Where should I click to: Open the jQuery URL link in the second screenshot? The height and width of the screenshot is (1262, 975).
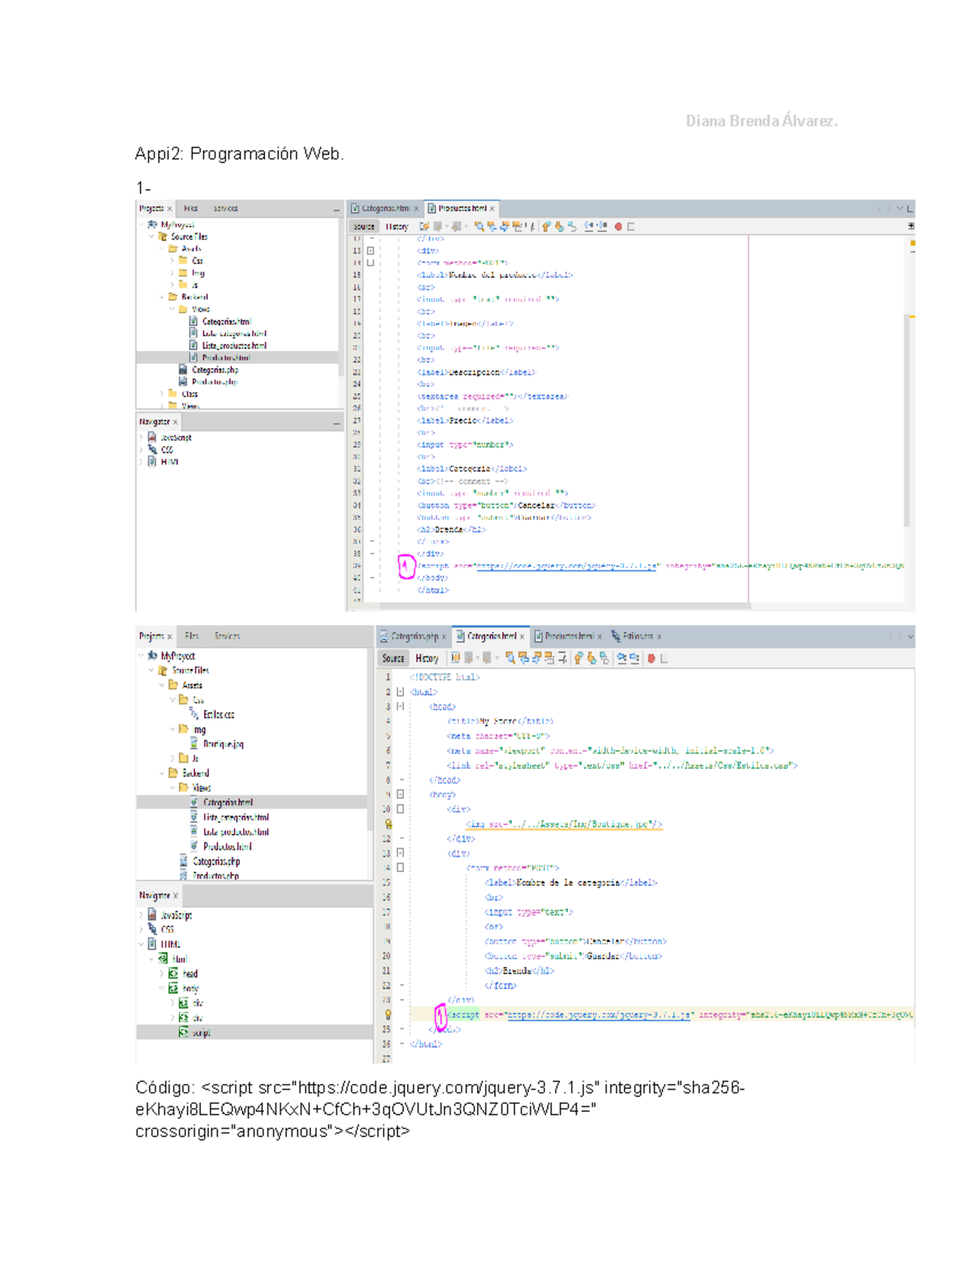pyautogui.click(x=599, y=1015)
